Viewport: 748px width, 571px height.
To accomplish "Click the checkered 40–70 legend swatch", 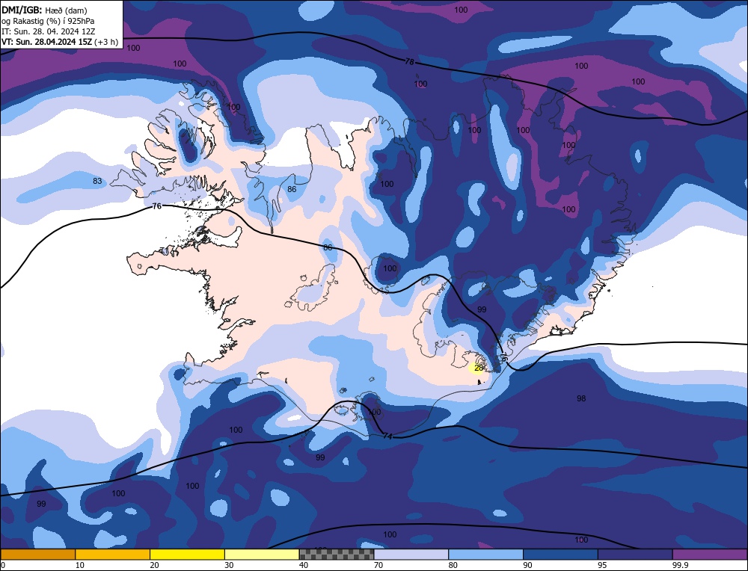I will tap(337, 555).
